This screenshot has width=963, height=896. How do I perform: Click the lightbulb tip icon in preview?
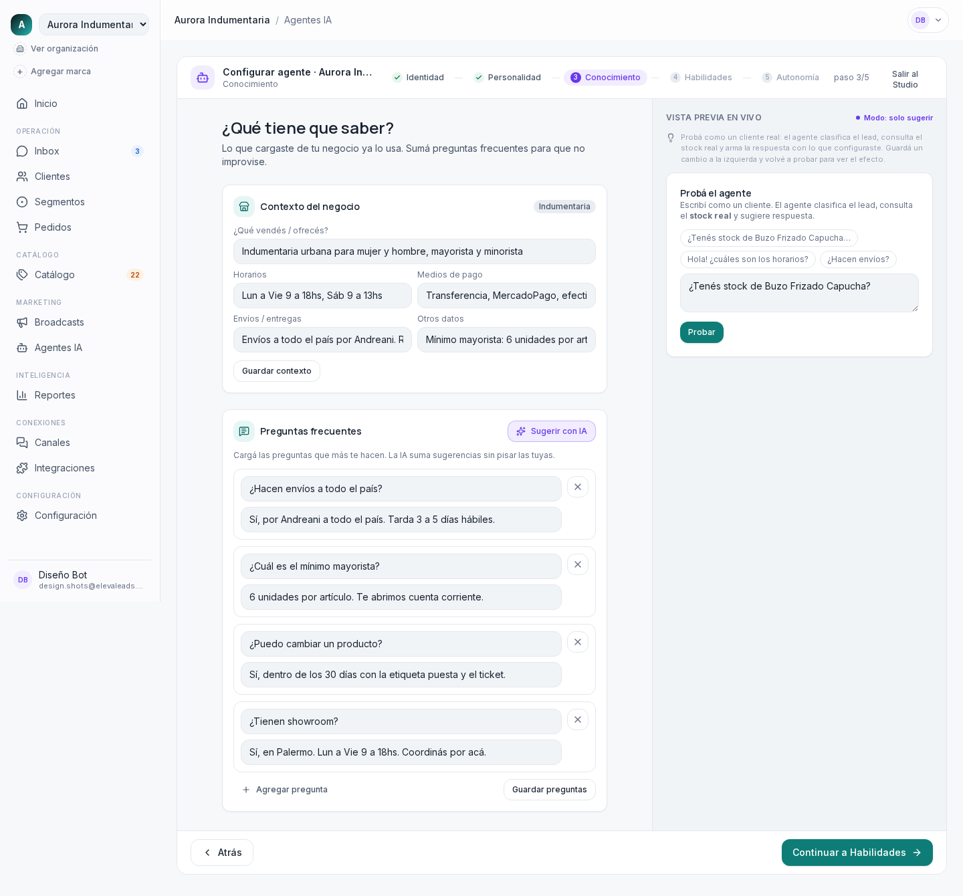coord(671,138)
